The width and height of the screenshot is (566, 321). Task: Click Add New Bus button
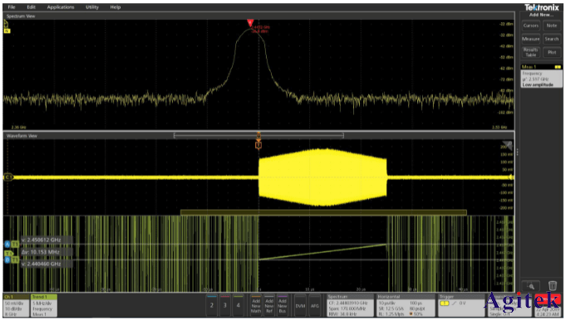click(283, 305)
